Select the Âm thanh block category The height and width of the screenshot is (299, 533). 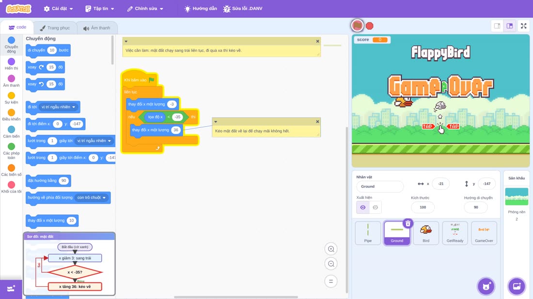pyautogui.click(x=11, y=81)
